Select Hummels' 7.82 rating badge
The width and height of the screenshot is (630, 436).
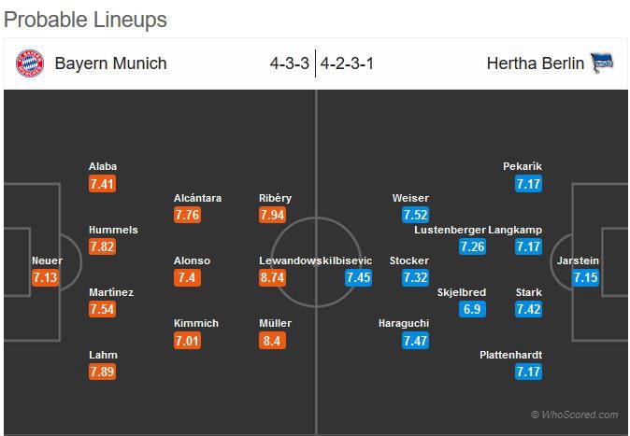tap(102, 246)
